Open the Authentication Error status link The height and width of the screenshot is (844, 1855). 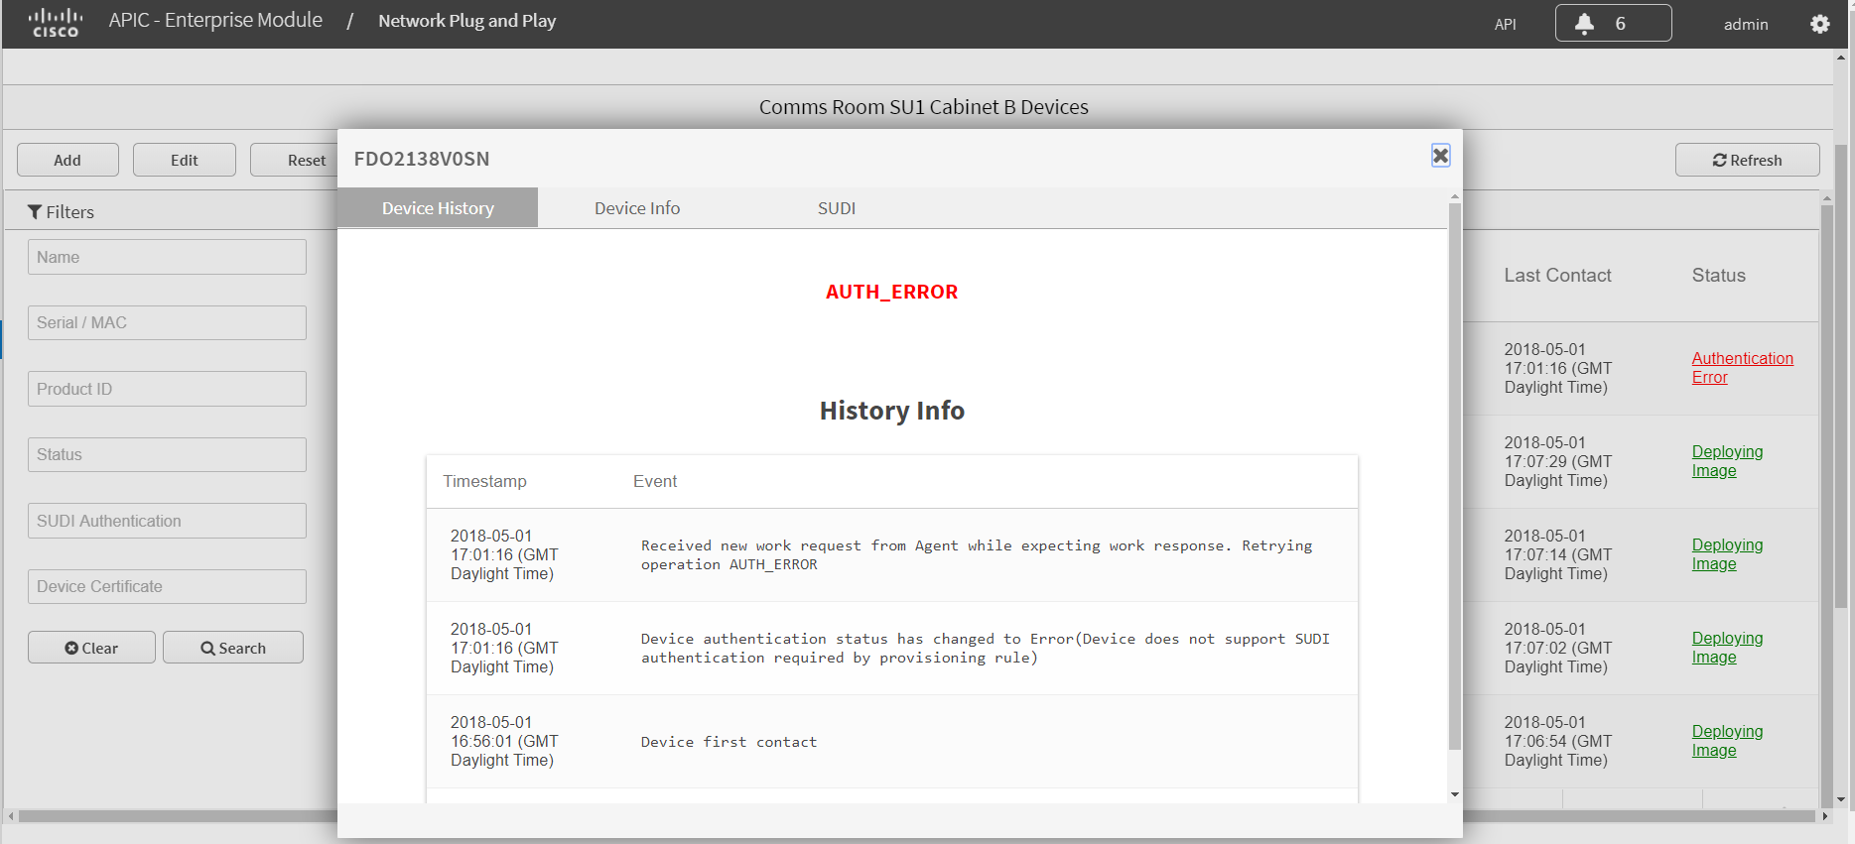pos(1742,368)
